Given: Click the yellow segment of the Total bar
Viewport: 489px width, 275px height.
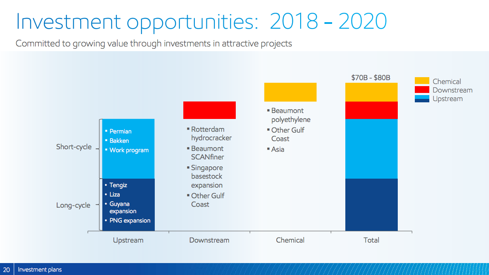Looking at the screenshot, I should (371, 92).
